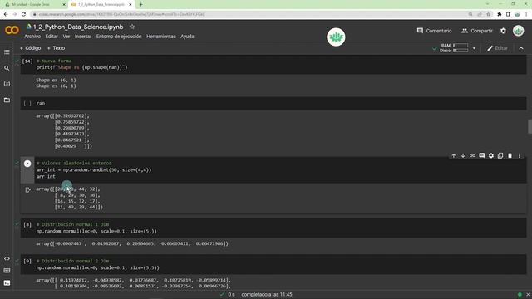532x299 pixels.
Task: Copy link to the selected cell
Action: 472,155
